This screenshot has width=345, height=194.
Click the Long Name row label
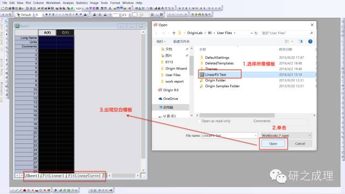point(26,38)
